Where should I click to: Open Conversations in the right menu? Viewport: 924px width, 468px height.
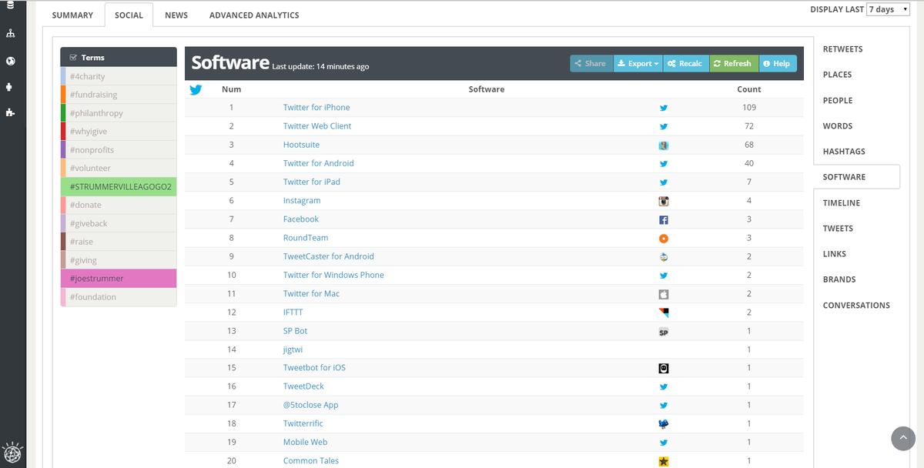click(x=856, y=306)
